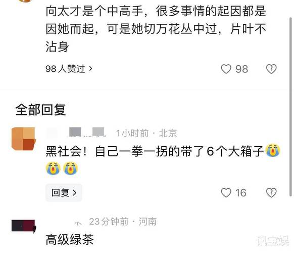Click the 回复 reply button
Screen dimensions: 294x253
(x=64, y=193)
